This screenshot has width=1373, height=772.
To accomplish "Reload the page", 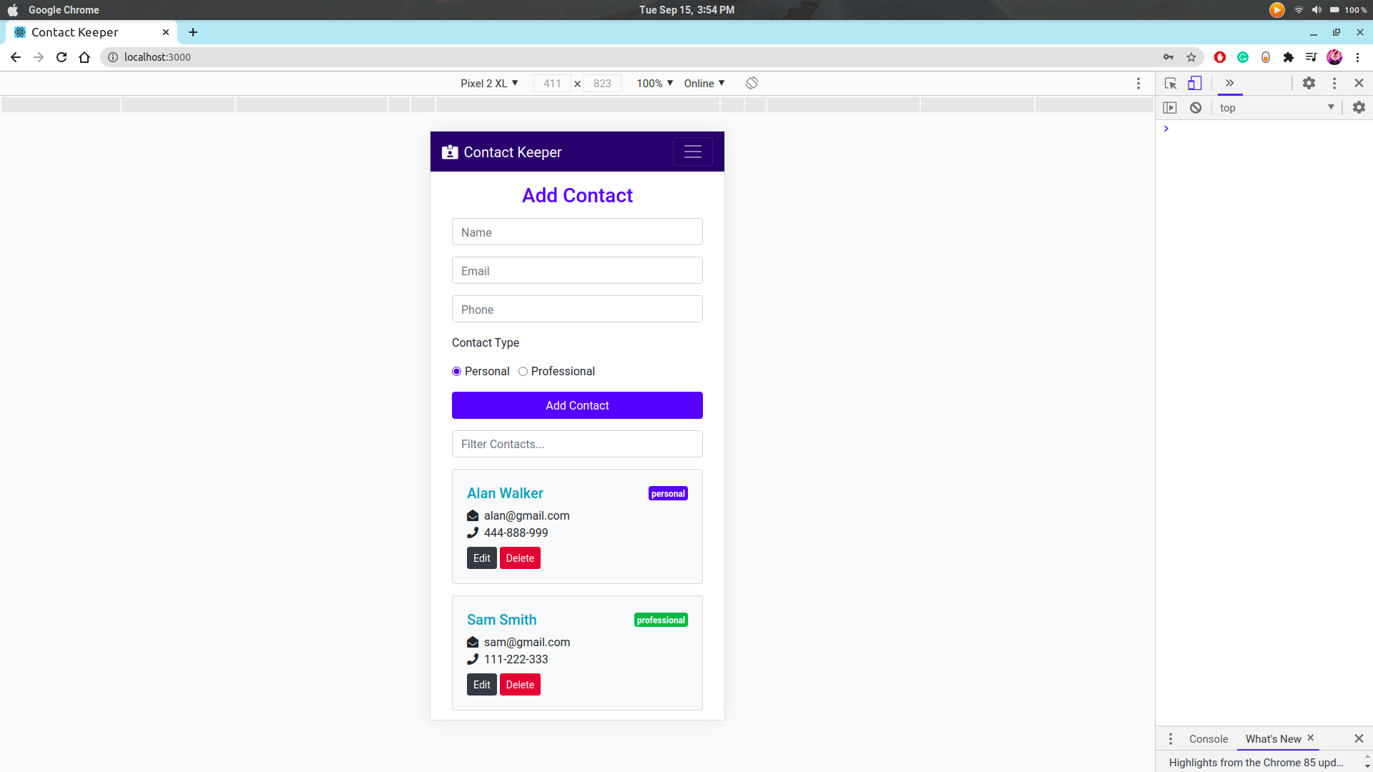I will (x=61, y=57).
